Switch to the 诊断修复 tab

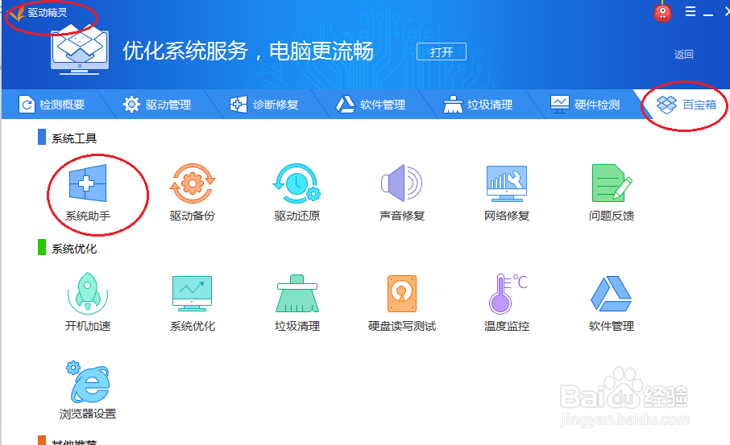(264, 105)
